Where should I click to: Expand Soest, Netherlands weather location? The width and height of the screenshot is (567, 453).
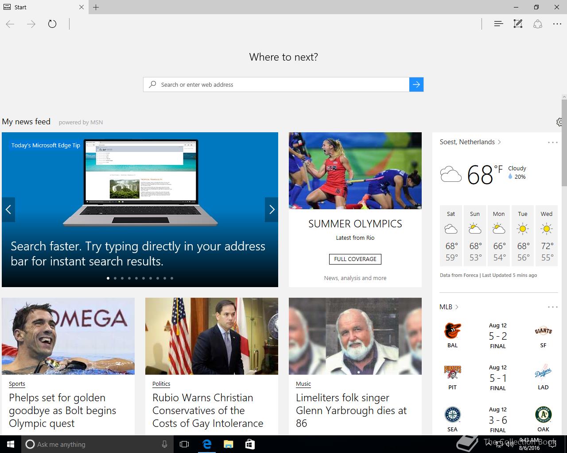coord(470,142)
